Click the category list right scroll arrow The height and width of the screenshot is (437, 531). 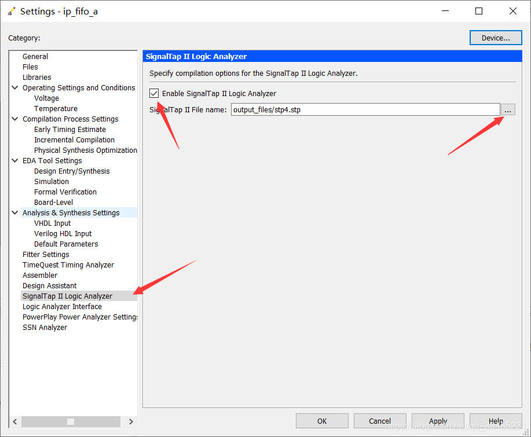click(131, 421)
